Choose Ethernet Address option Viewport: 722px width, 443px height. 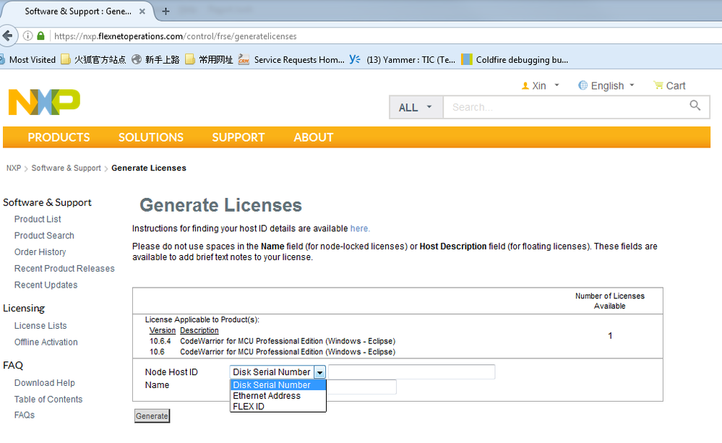coord(278,395)
